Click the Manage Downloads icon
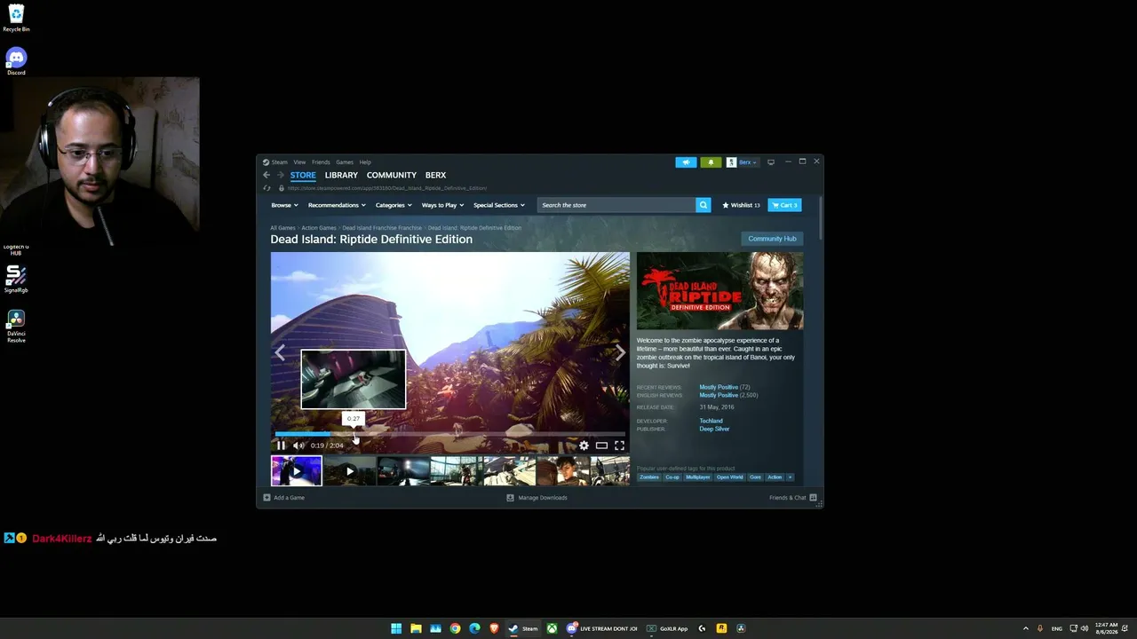This screenshot has height=639, width=1137. pyautogui.click(x=510, y=498)
